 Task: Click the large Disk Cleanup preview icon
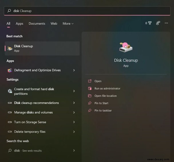[x=126, y=47]
